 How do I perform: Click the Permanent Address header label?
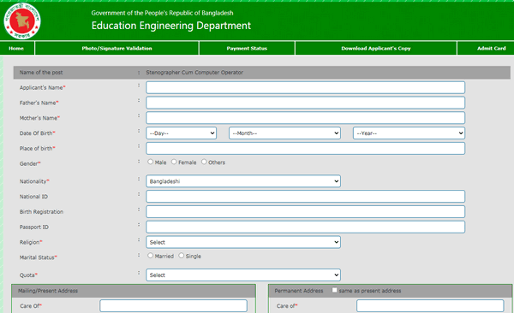coord(299,291)
